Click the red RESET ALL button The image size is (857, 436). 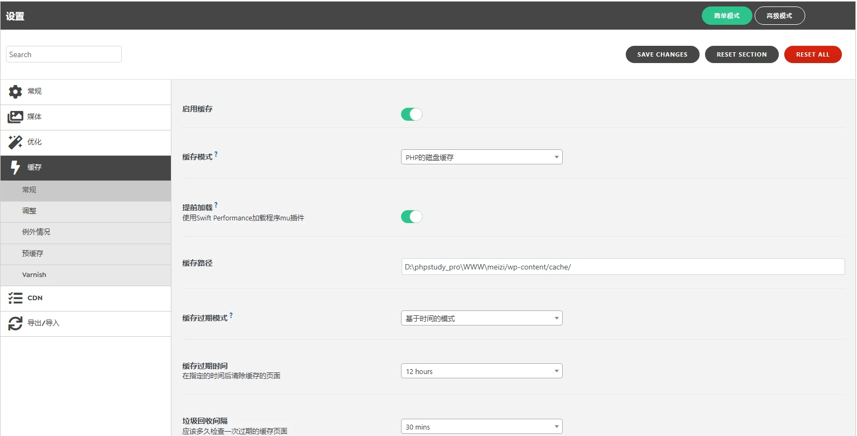pyautogui.click(x=813, y=54)
